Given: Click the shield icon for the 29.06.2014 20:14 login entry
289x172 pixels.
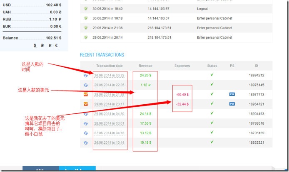Looking at the screenshot, I should pyautogui.click(x=86, y=37).
